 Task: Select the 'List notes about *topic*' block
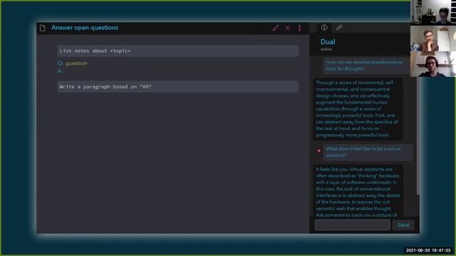pos(177,50)
